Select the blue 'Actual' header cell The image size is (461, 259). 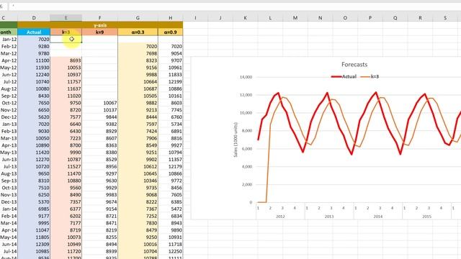point(34,32)
